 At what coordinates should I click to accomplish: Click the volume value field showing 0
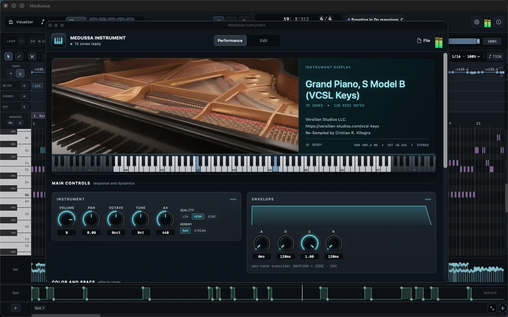[x=67, y=233]
